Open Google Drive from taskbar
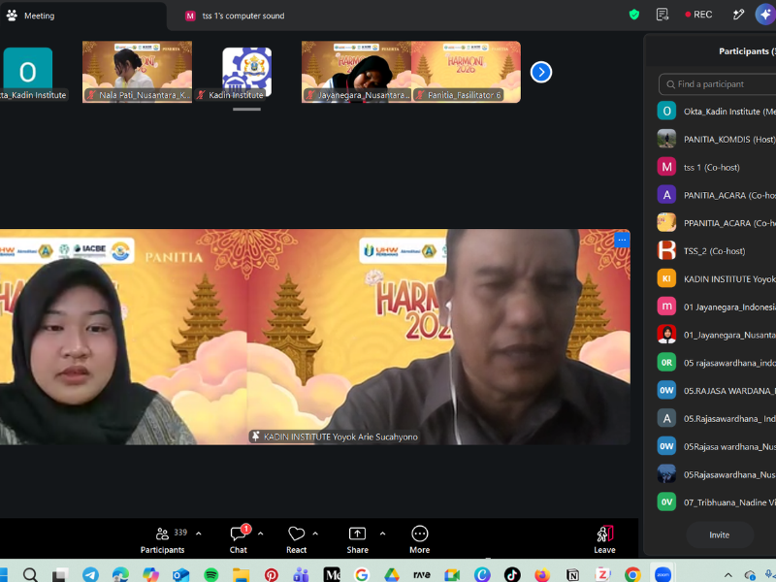The height and width of the screenshot is (582, 776). click(392, 574)
